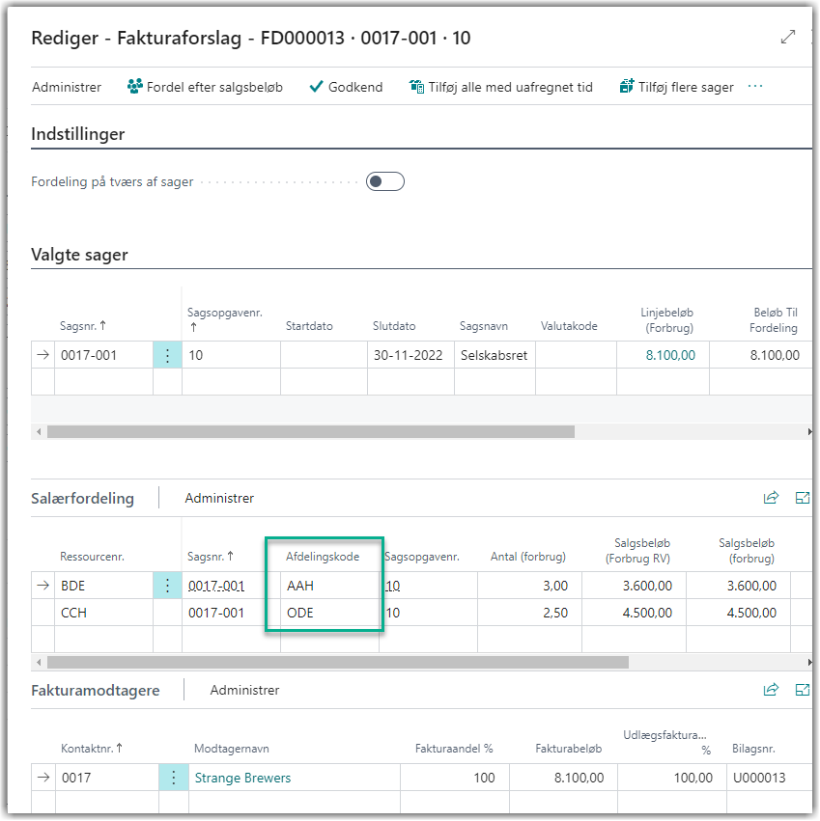Screen dimensions: 820x821
Task: Sort by Sagsnr. column in Salærfordeling
Action: tap(211, 557)
